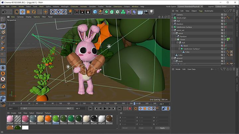Open the Attribute Manager User Data menu

pyautogui.click(x=192, y=69)
